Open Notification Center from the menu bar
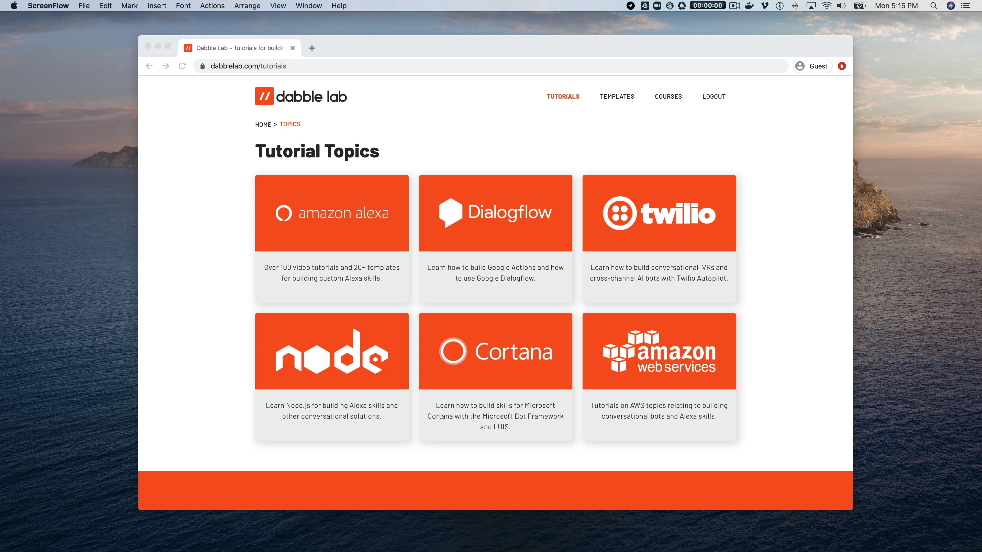 pyautogui.click(x=967, y=6)
